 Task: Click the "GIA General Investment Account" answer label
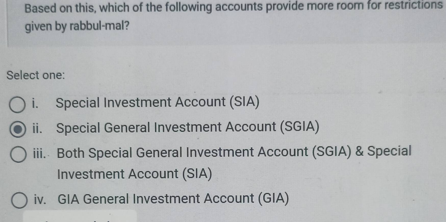point(173,199)
